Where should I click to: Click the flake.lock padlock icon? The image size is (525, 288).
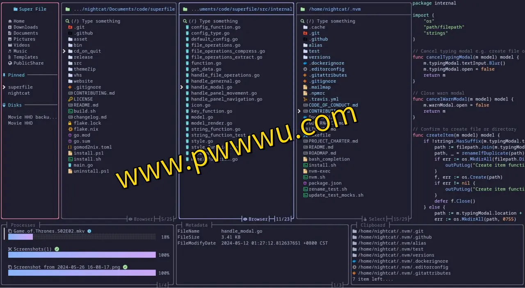tap(70, 123)
